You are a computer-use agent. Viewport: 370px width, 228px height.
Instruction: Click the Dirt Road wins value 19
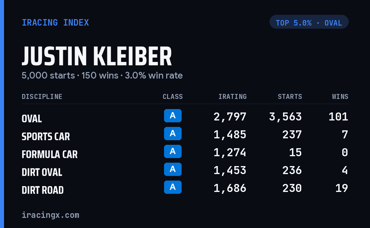pos(342,188)
